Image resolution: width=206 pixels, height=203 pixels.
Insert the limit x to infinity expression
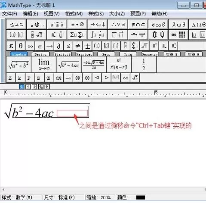[x=44, y=65]
